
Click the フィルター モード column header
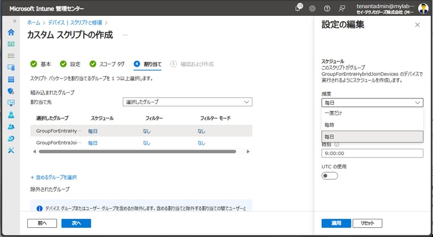pos(215,118)
